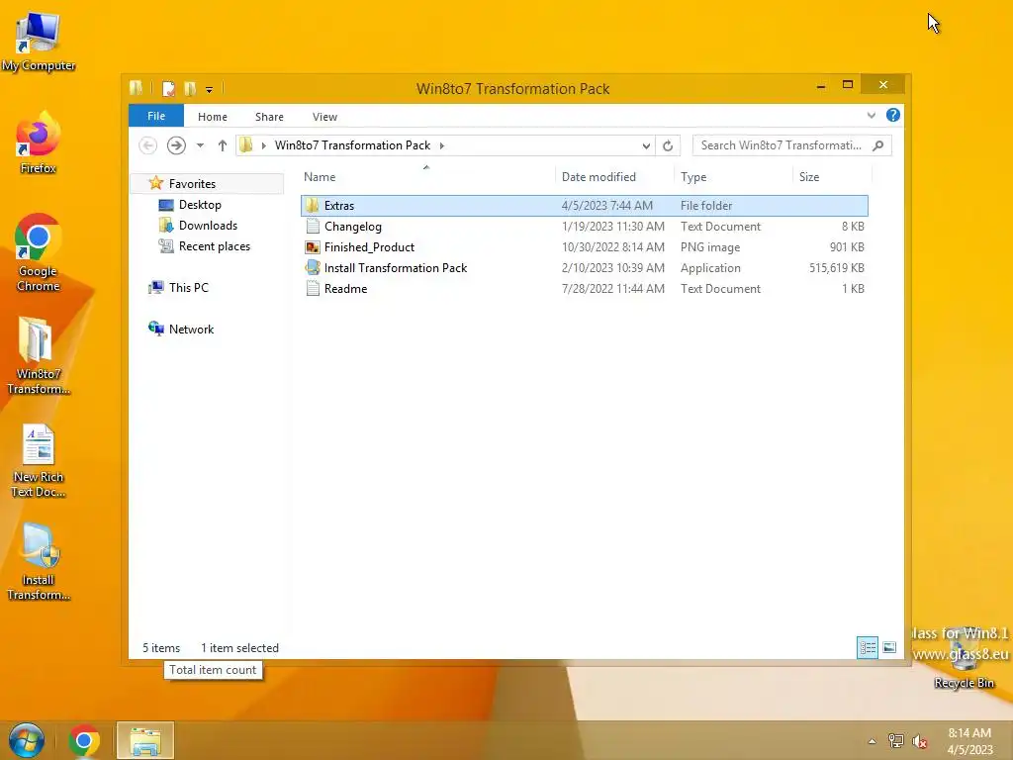This screenshot has height=760, width=1013.
Task: Expand root chevron before Win8to7 breadcrumb
Action: pyautogui.click(x=263, y=146)
